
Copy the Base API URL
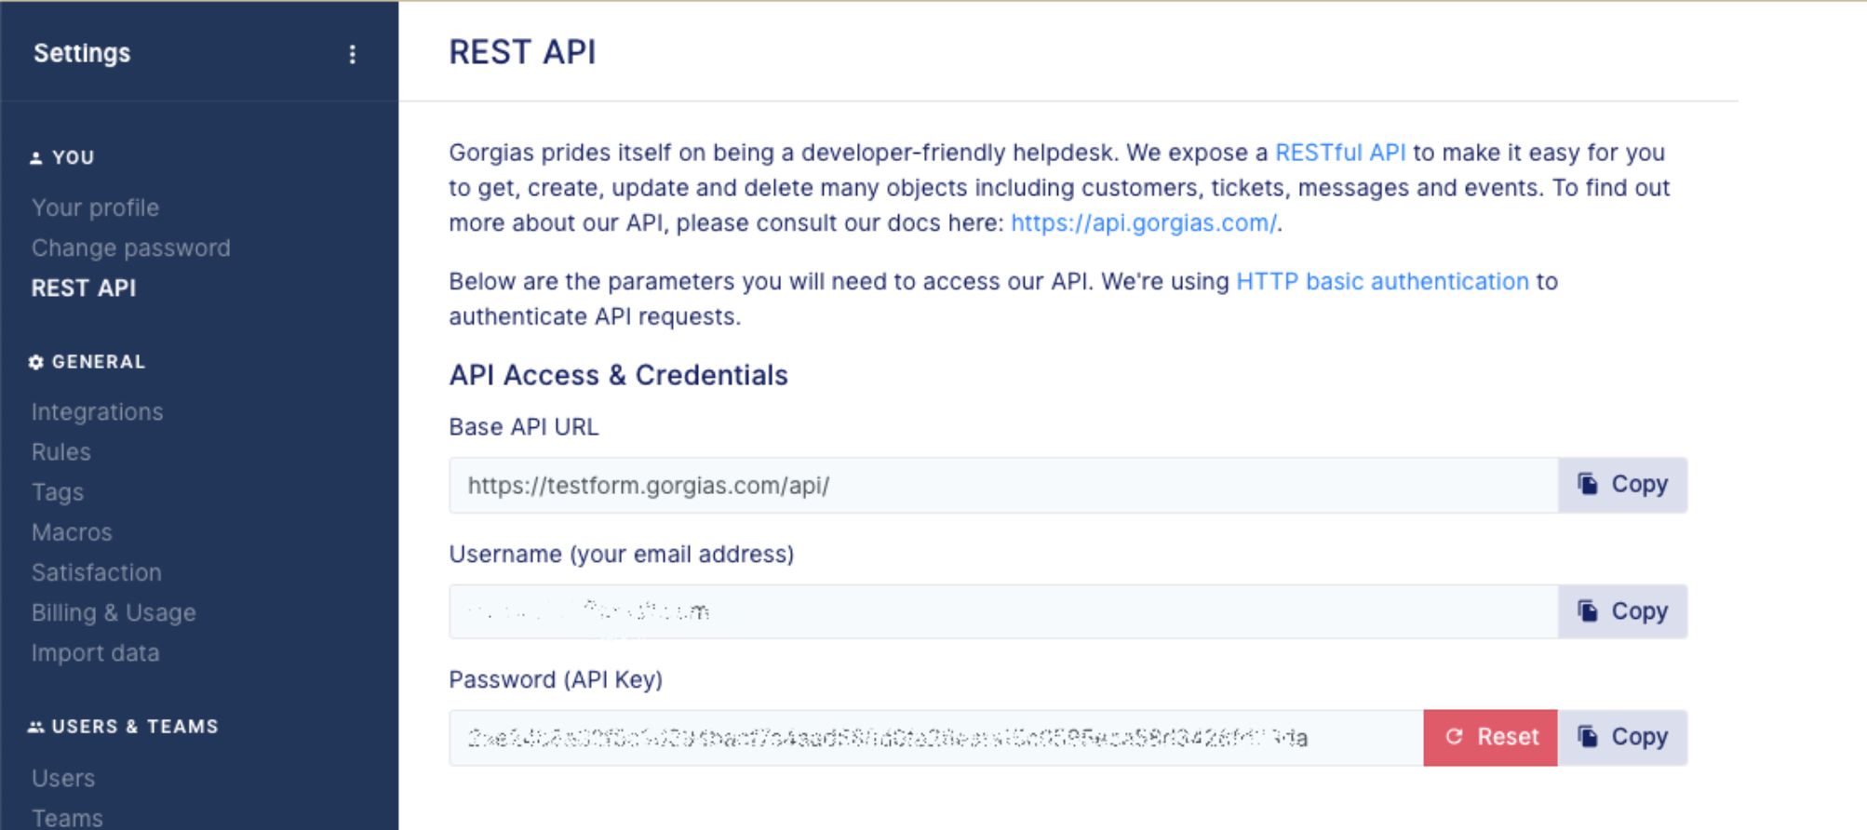click(x=1622, y=485)
